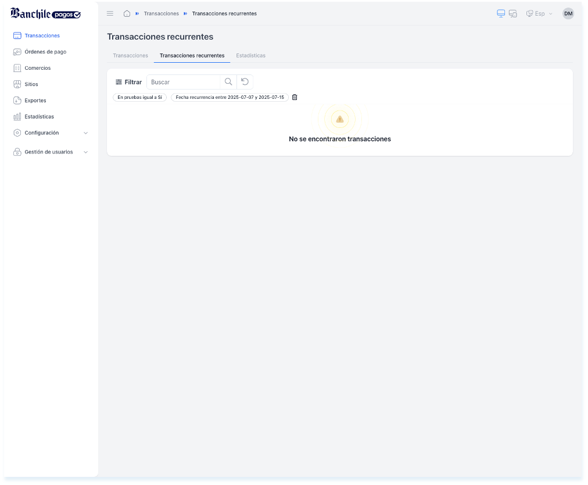Open Estadísticas in the sidebar
This screenshot has height=485, width=588.
click(x=39, y=116)
